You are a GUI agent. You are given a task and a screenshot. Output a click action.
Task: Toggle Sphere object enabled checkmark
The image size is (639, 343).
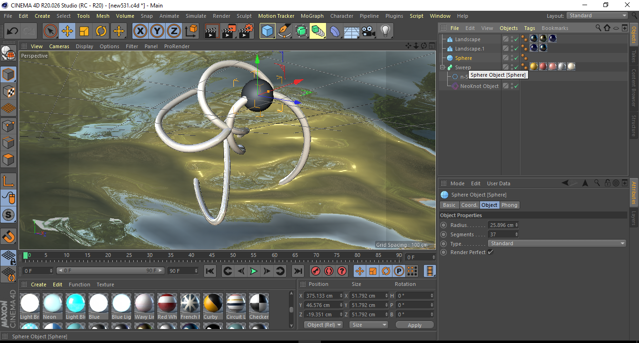pyautogui.click(x=516, y=58)
